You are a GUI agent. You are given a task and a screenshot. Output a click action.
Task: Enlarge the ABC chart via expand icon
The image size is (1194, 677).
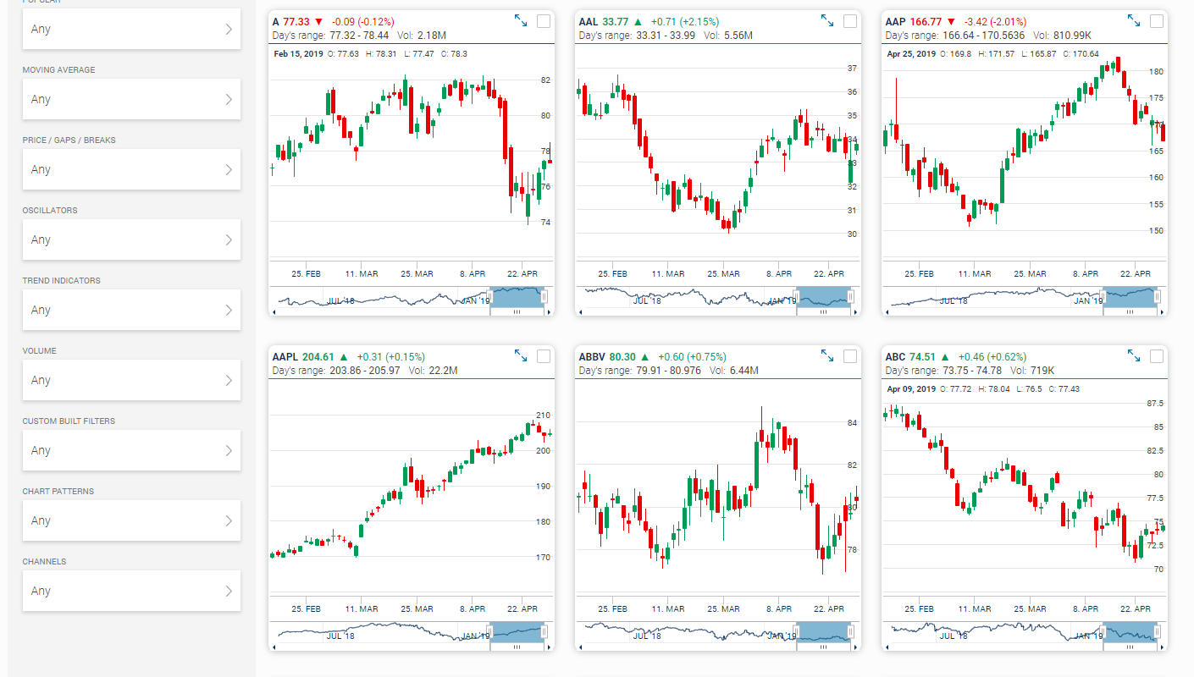[1134, 356]
